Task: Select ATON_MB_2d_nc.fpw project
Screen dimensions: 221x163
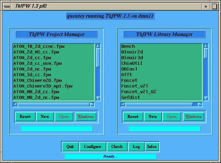Action: tap(54, 97)
